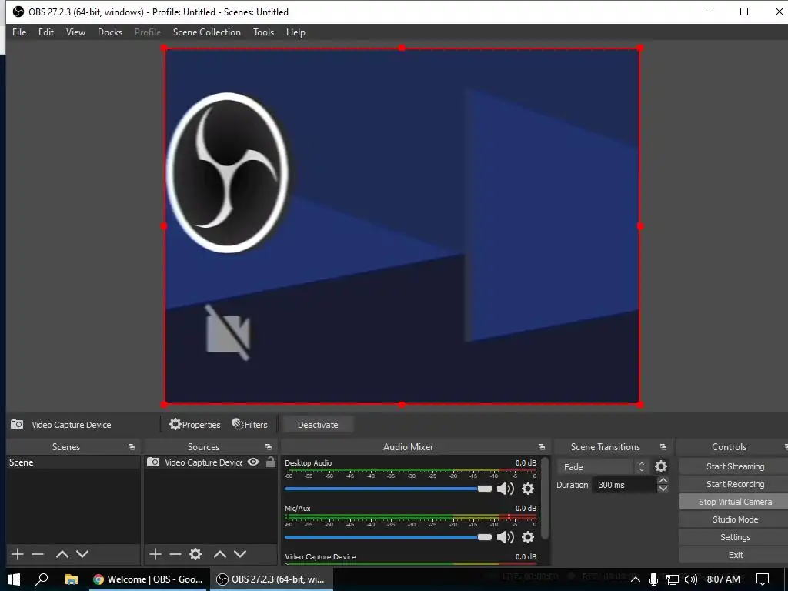788x591 pixels.
Task: Increase the transition Duration value
Action: pyautogui.click(x=663, y=481)
